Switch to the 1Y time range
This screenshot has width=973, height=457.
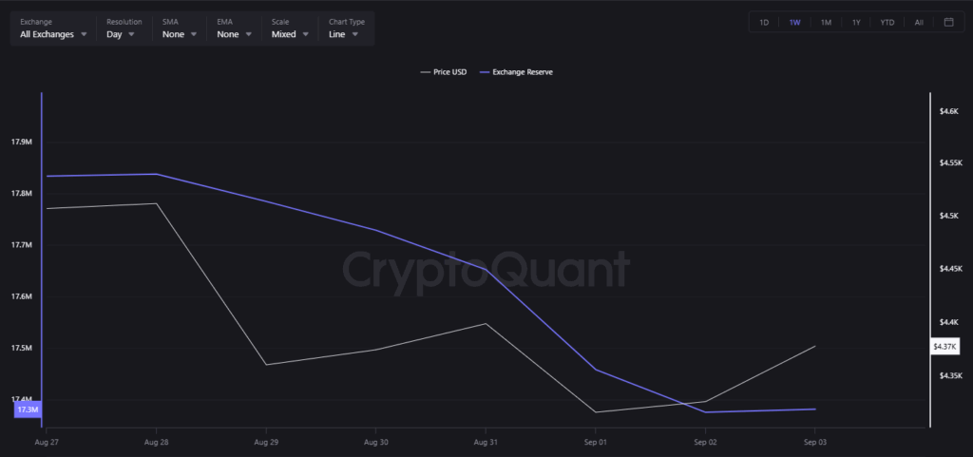(856, 22)
